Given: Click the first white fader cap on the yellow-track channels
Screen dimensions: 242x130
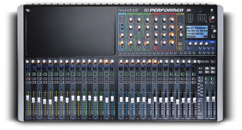Looking at the screenshot, I should (x=27, y=98).
